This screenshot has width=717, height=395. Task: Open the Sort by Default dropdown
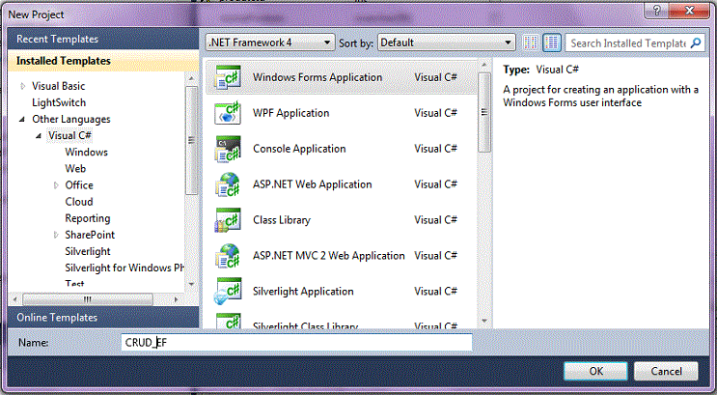(x=446, y=42)
